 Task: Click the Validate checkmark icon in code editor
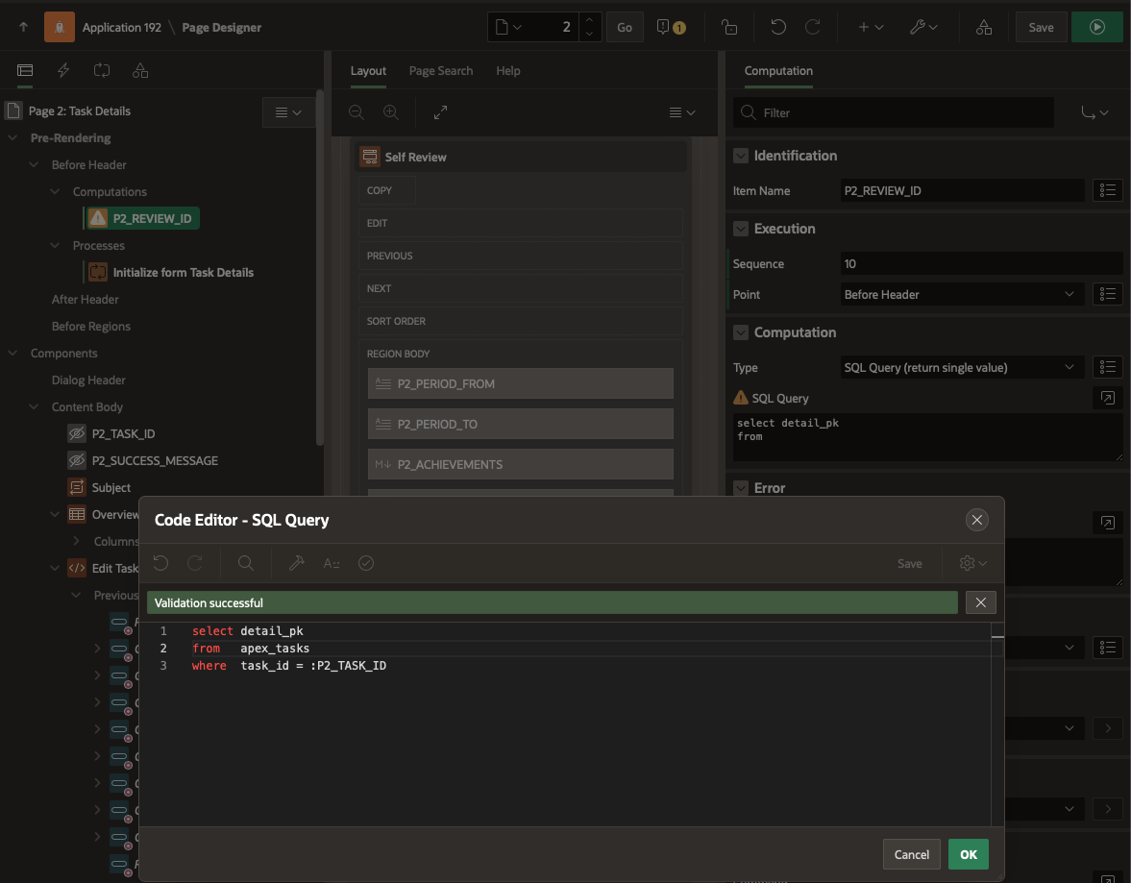point(366,564)
